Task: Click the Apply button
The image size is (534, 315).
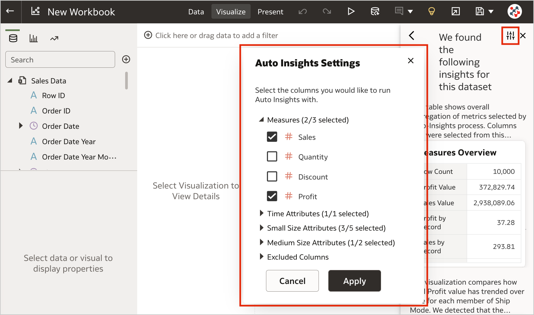Action: point(354,281)
